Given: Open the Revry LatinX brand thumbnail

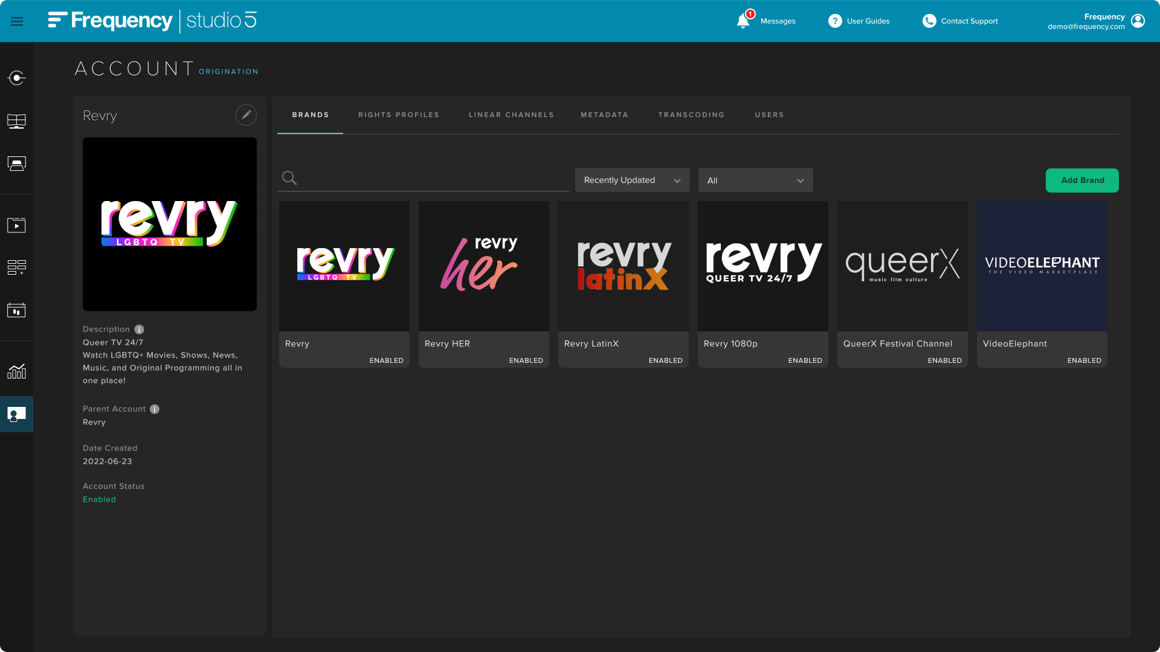Looking at the screenshot, I should click(623, 266).
